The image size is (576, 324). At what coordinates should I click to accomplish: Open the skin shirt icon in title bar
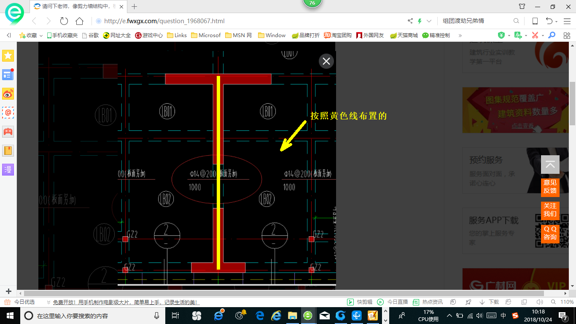(522, 7)
